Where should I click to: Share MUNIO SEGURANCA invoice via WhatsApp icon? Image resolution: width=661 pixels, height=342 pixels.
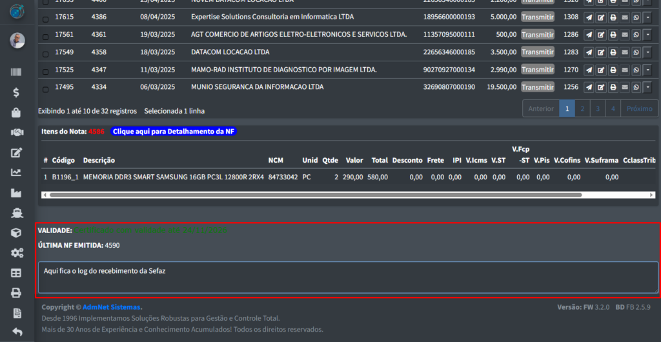point(636,87)
